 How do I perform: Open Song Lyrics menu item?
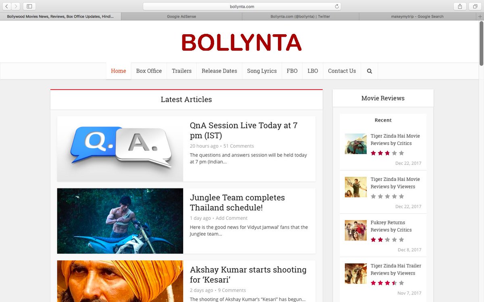coord(262,71)
